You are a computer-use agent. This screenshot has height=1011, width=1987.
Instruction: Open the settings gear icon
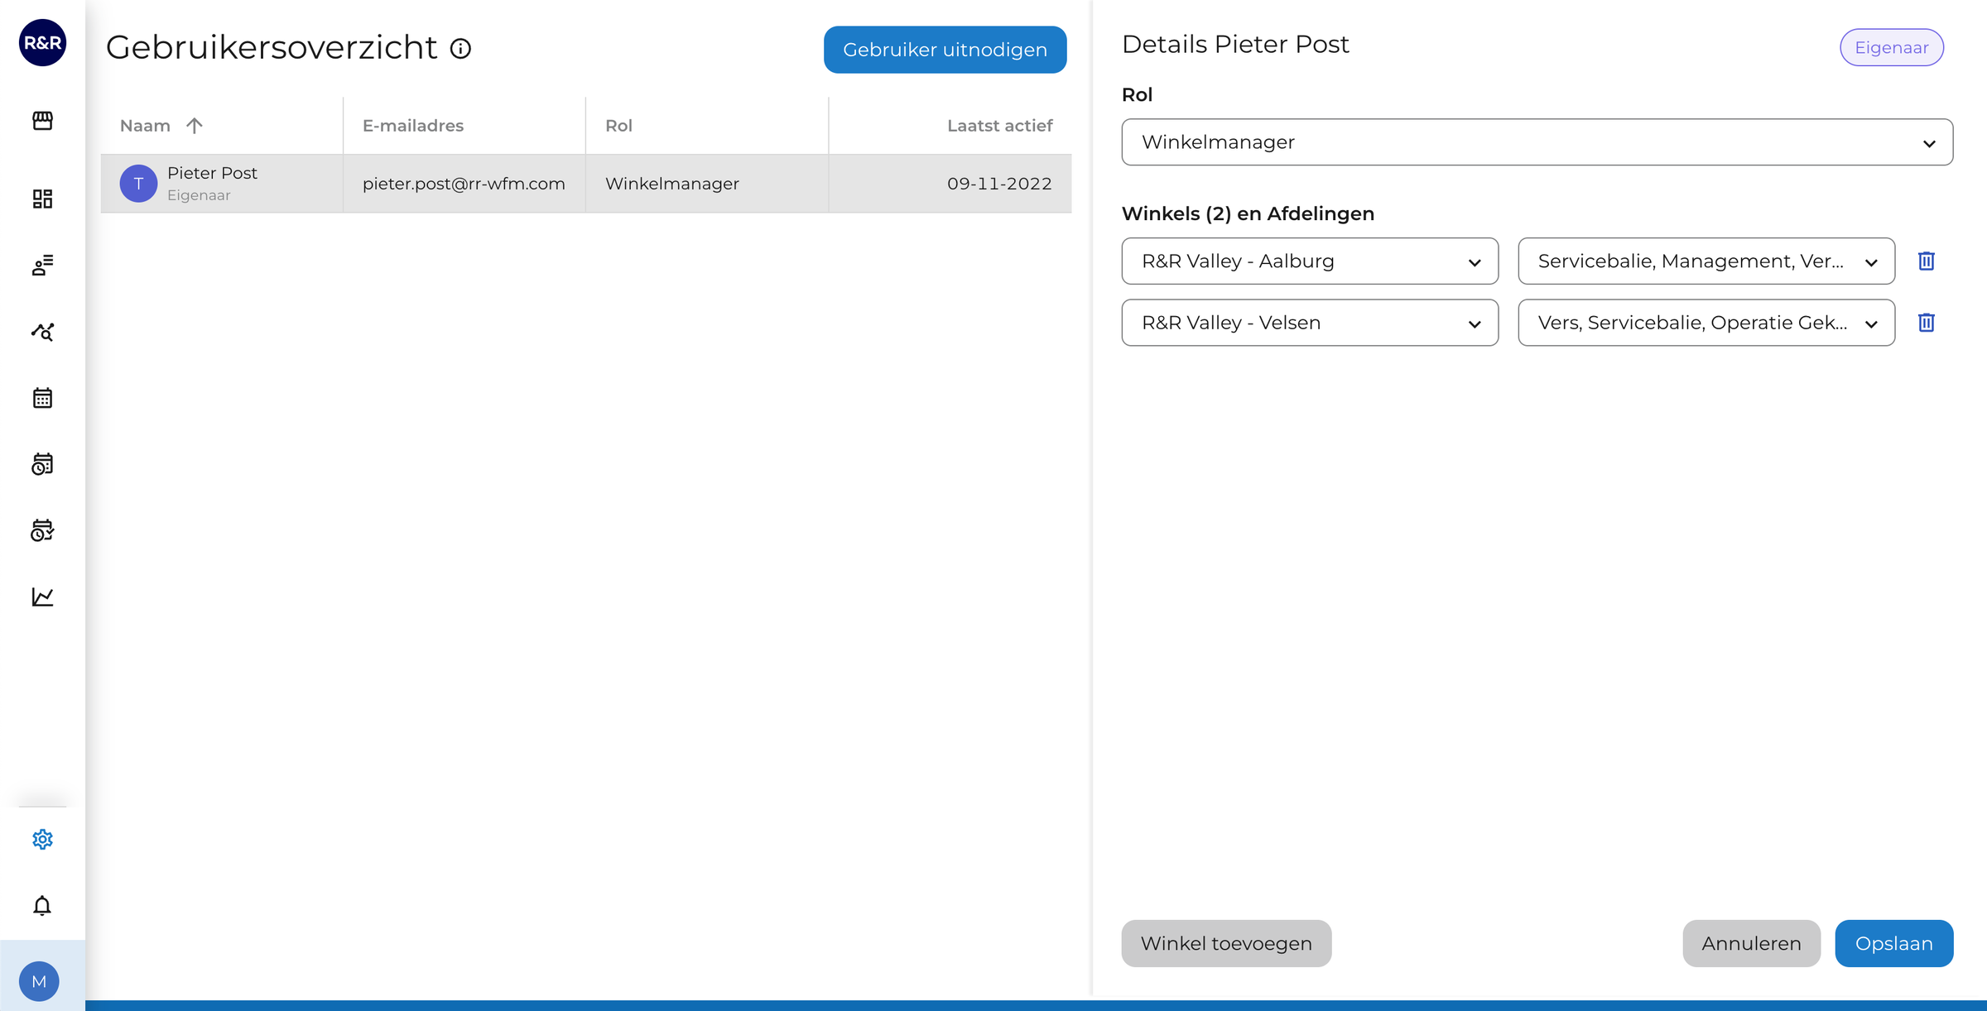(x=42, y=839)
